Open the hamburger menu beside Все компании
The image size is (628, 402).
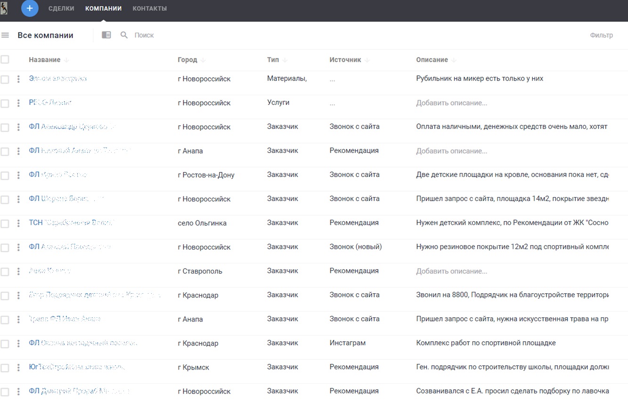pos(5,35)
